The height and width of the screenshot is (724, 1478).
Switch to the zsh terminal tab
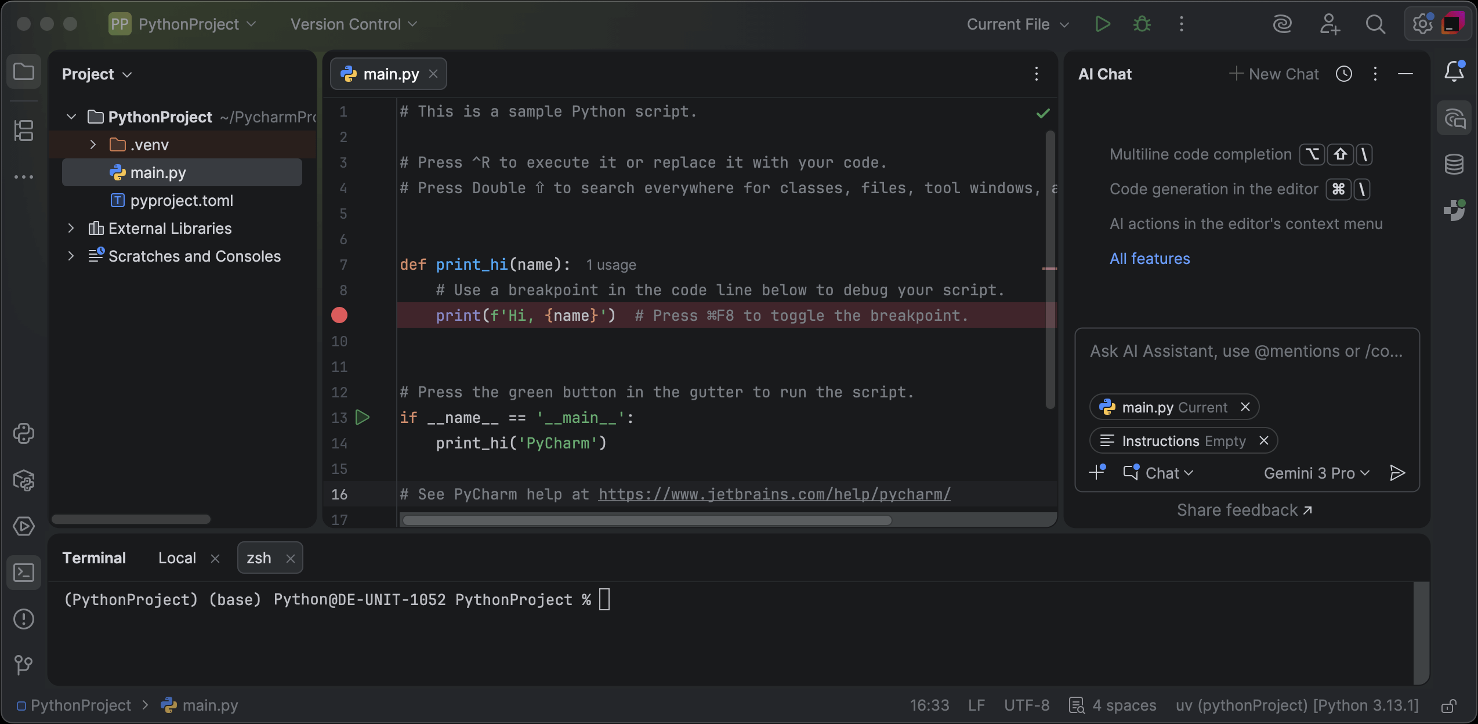point(259,558)
